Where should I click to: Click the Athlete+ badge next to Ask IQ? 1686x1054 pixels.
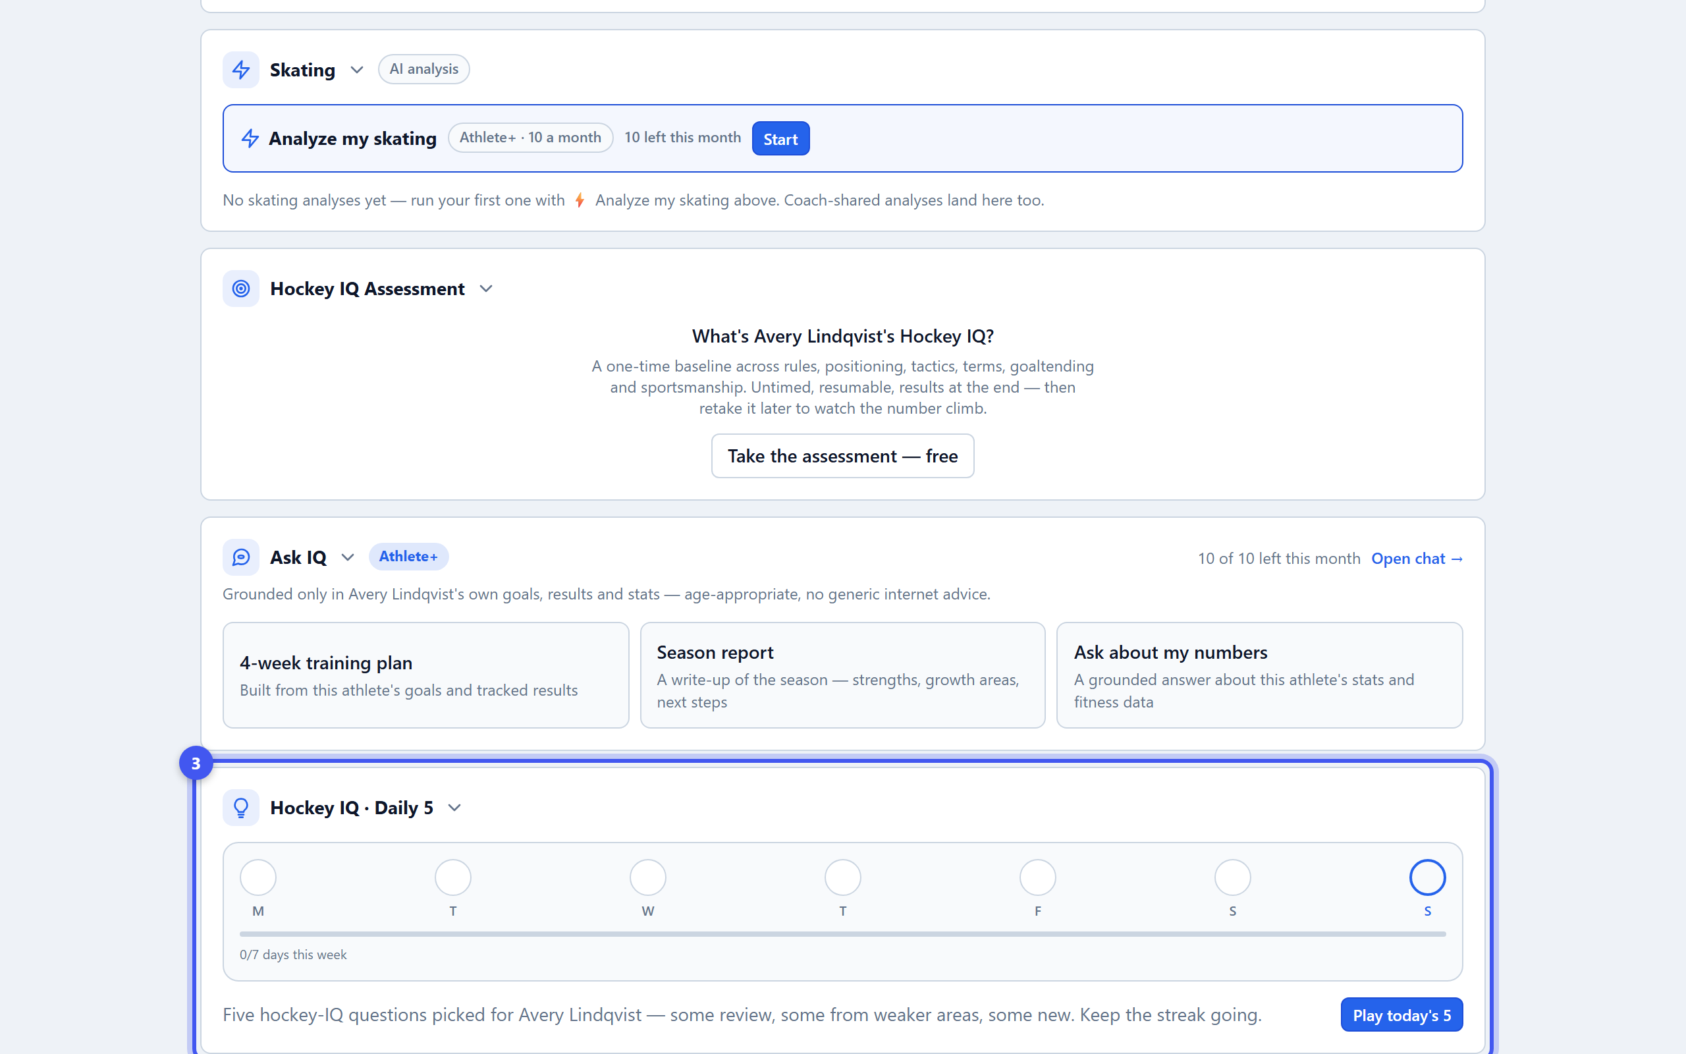tap(408, 556)
